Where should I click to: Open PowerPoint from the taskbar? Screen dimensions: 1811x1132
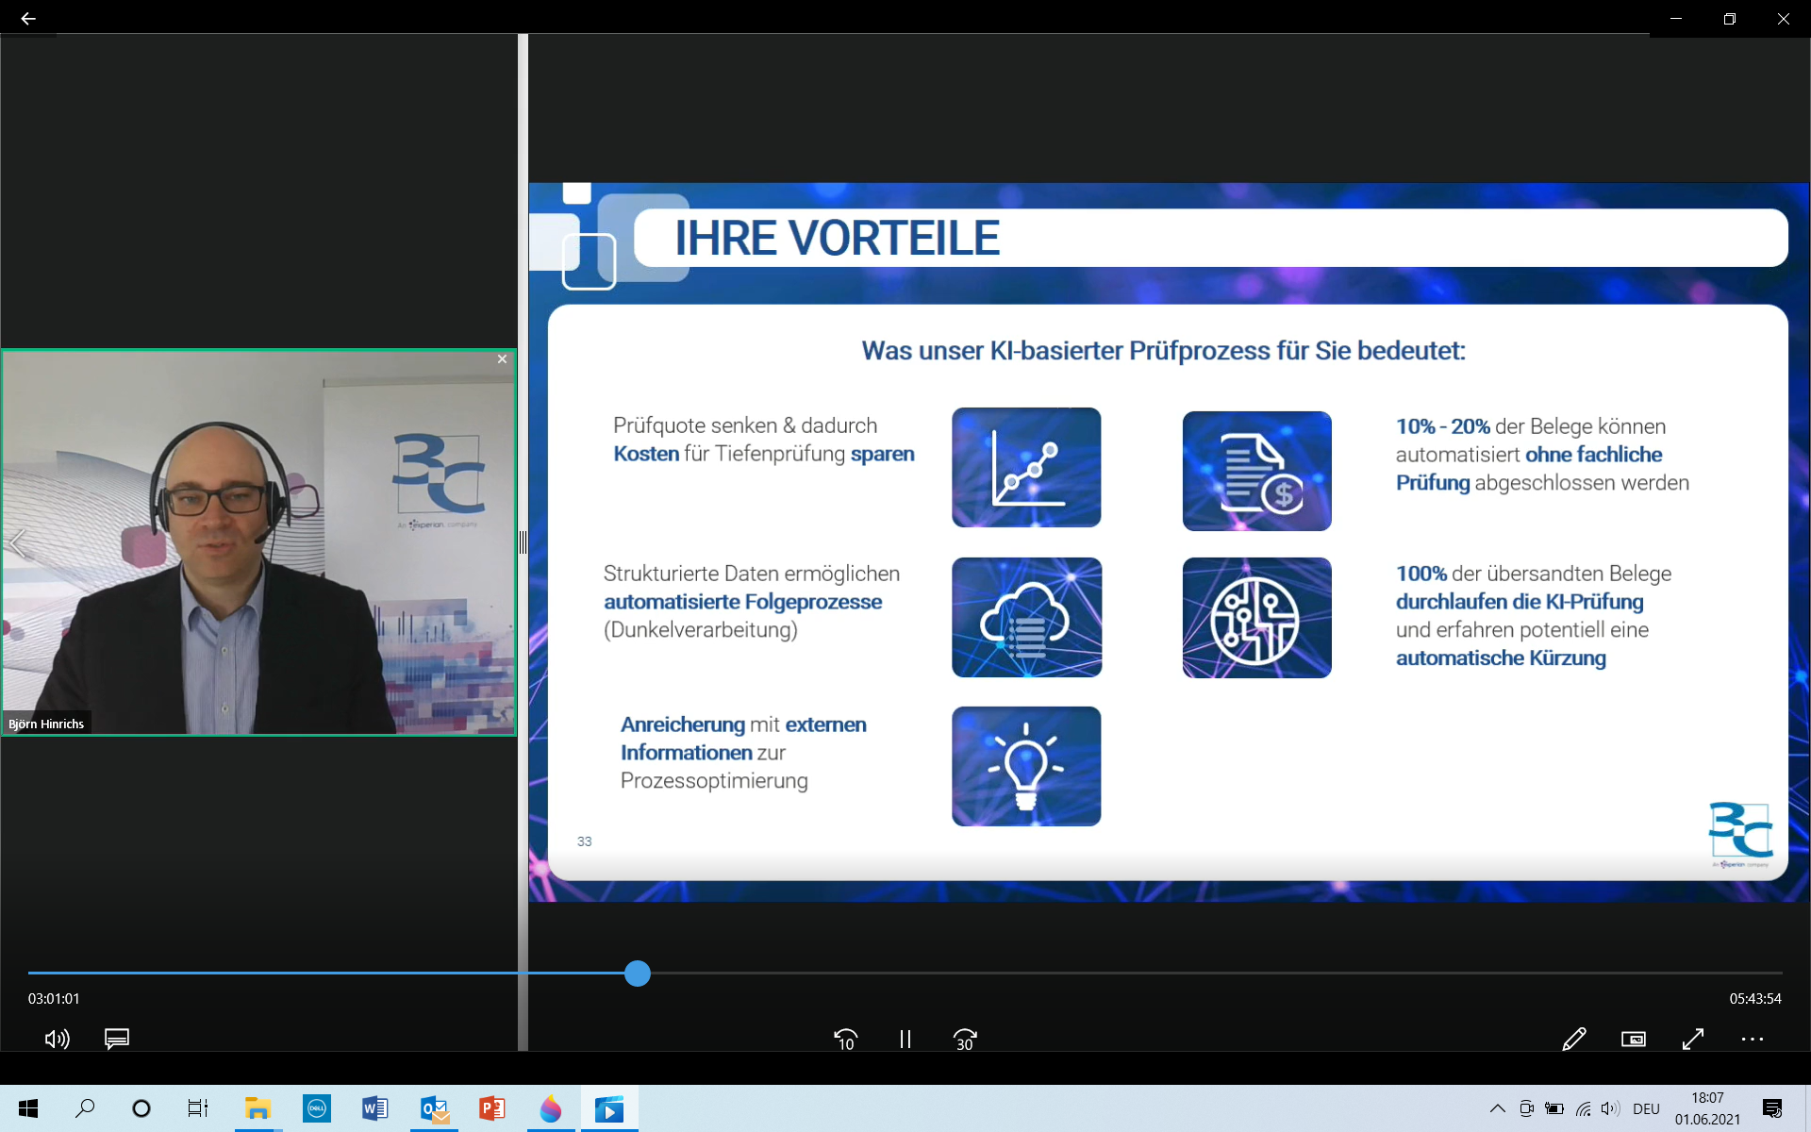[491, 1108]
